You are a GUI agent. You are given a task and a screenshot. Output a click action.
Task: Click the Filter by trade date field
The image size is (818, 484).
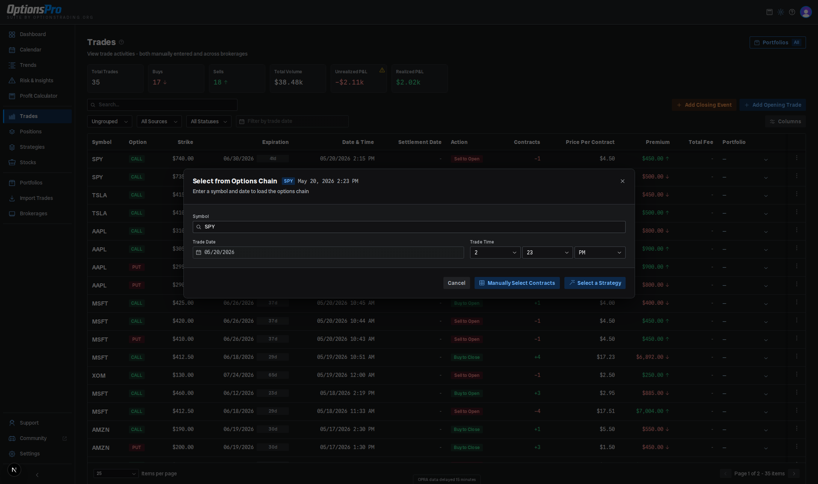point(292,121)
